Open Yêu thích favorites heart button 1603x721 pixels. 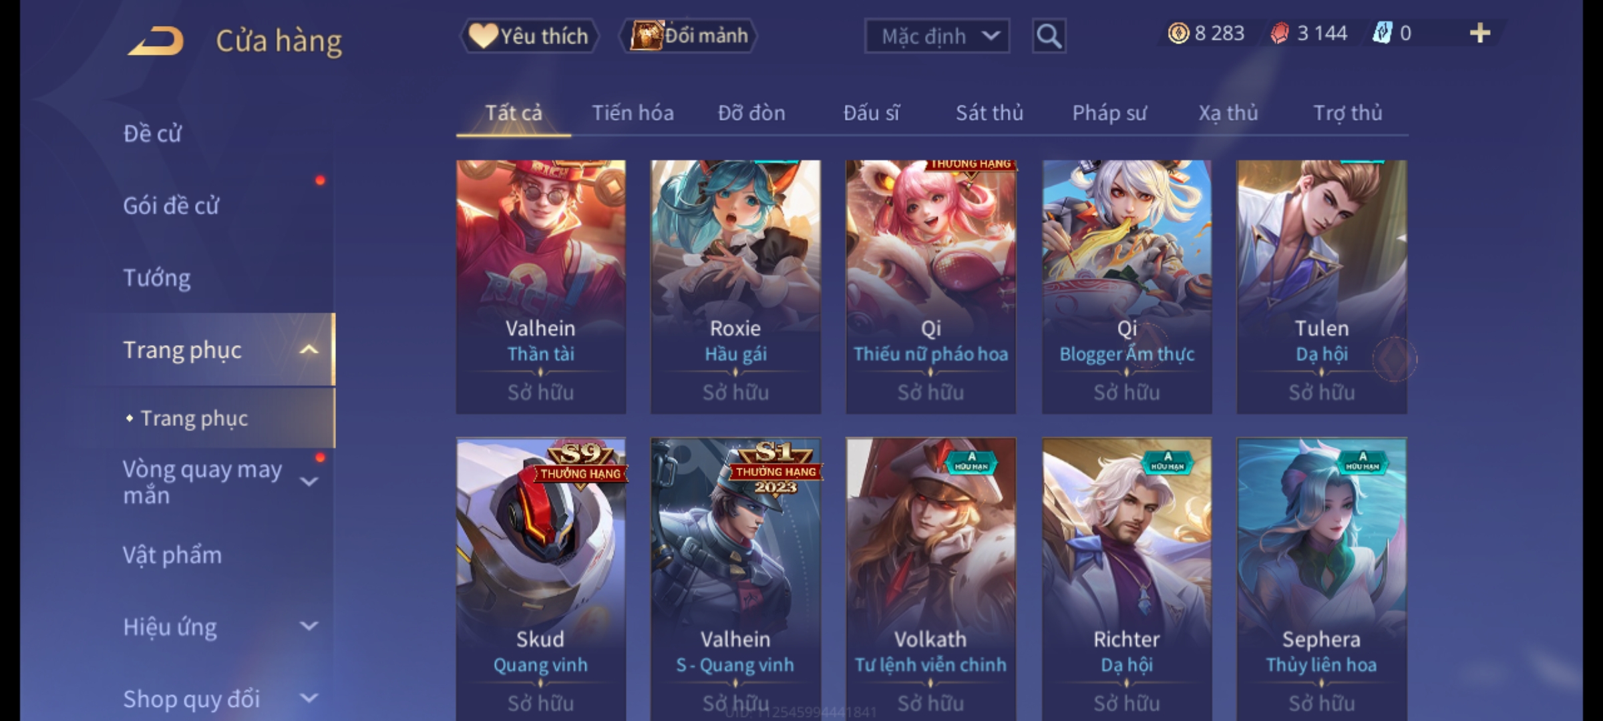[x=529, y=36]
